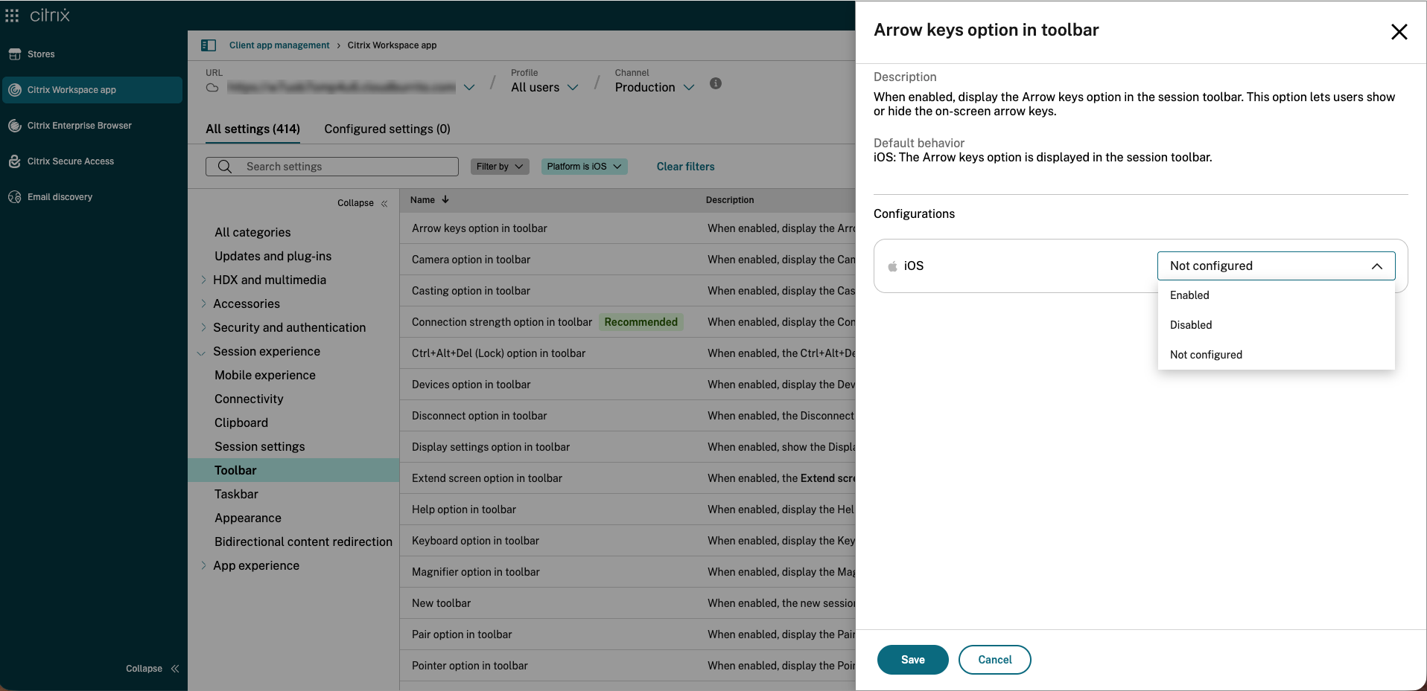Click the panel icon left of breadcrumb
1427x691 pixels.
(x=209, y=45)
